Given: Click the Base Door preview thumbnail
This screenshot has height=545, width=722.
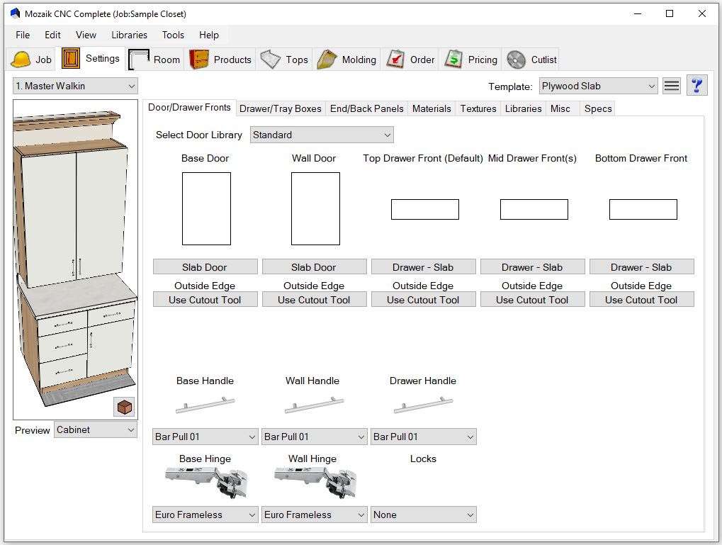Looking at the screenshot, I should 206,208.
